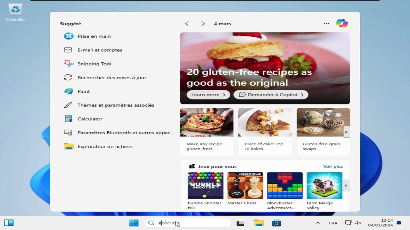
Task: Open the Bubble Shooter HD game tile
Action: (x=205, y=191)
